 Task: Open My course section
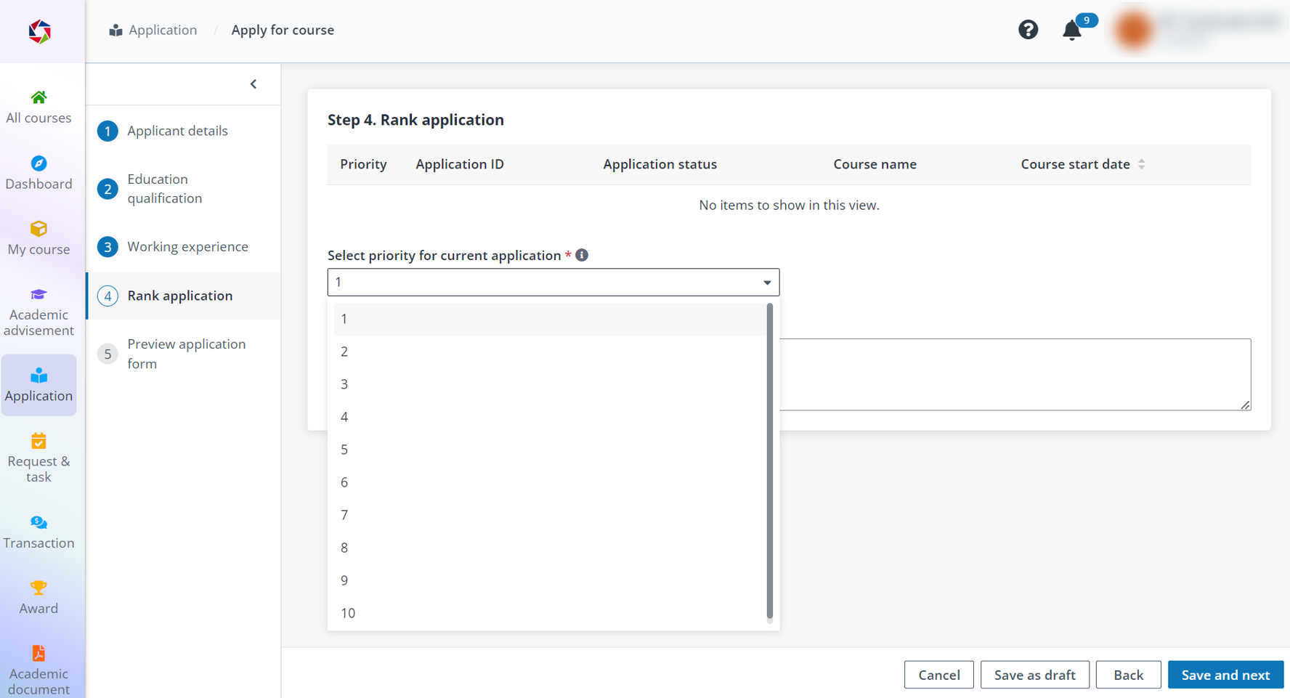[x=38, y=238]
